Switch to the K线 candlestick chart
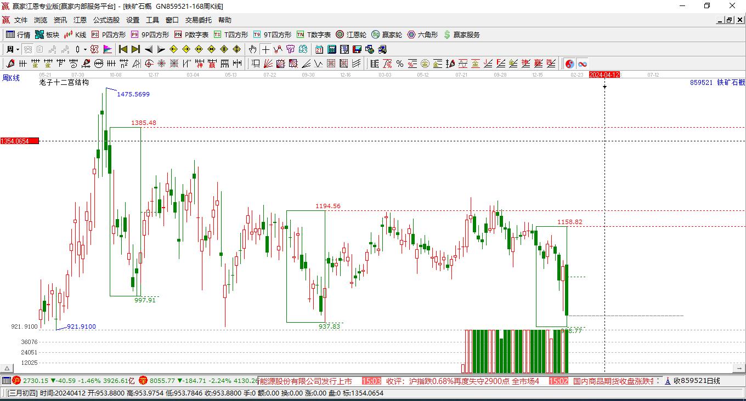The width and height of the screenshot is (746, 401). [x=75, y=35]
